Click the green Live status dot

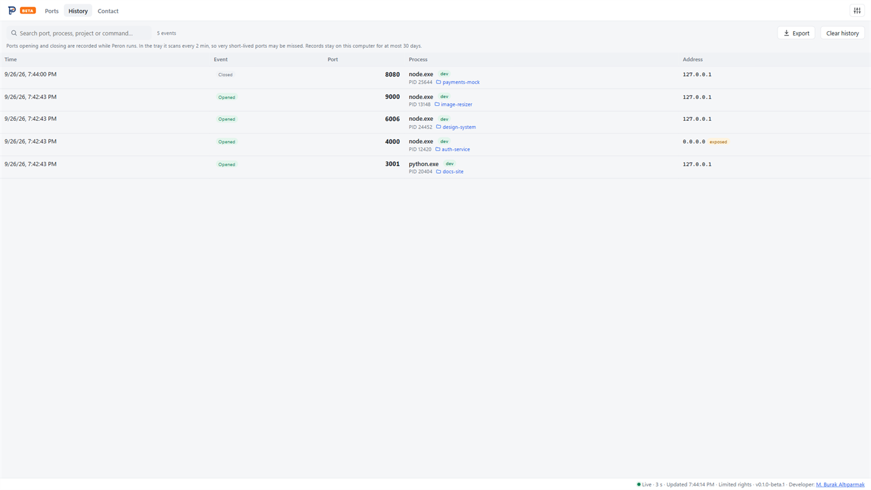639,484
